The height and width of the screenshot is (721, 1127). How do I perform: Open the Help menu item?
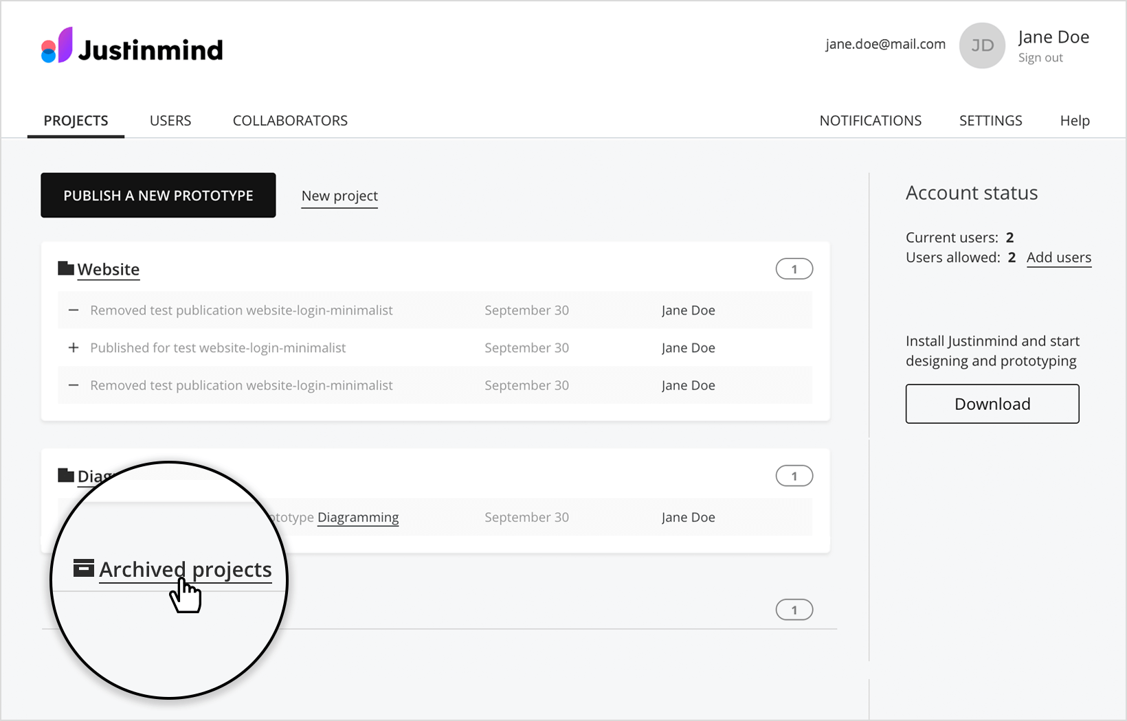(x=1075, y=121)
